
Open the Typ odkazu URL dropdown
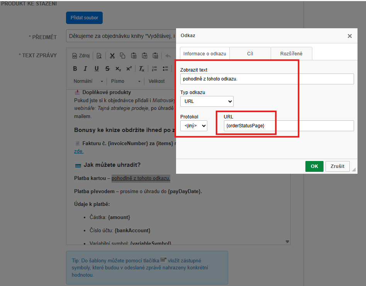pos(207,101)
